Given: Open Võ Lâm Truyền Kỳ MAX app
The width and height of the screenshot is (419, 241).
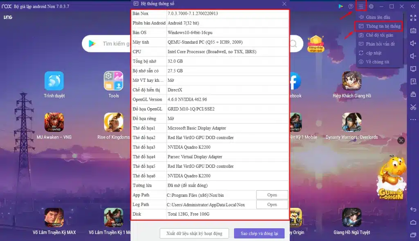Looking at the screenshot, I should 54,218.
